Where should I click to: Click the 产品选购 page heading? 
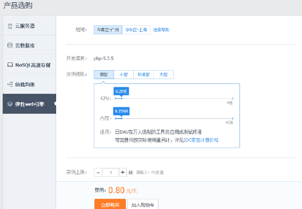coord(18,5)
